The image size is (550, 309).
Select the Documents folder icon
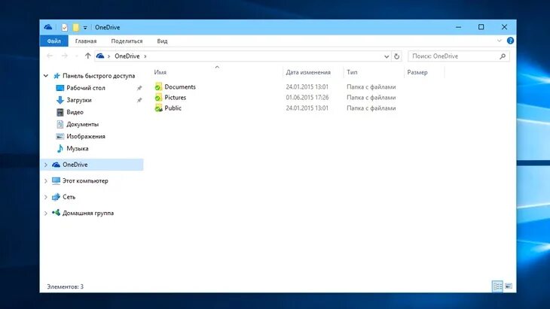(x=158, y=86)
